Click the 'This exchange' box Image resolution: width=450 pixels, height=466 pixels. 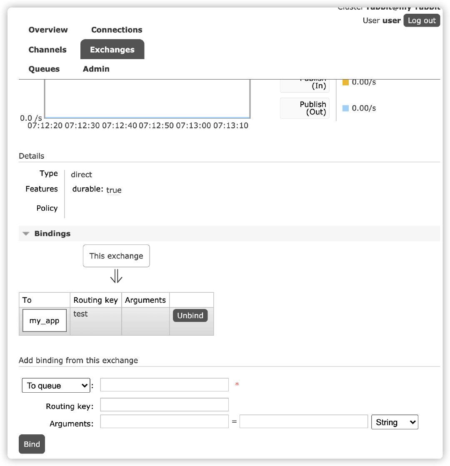pyautogui.click(x=116, y=256)
